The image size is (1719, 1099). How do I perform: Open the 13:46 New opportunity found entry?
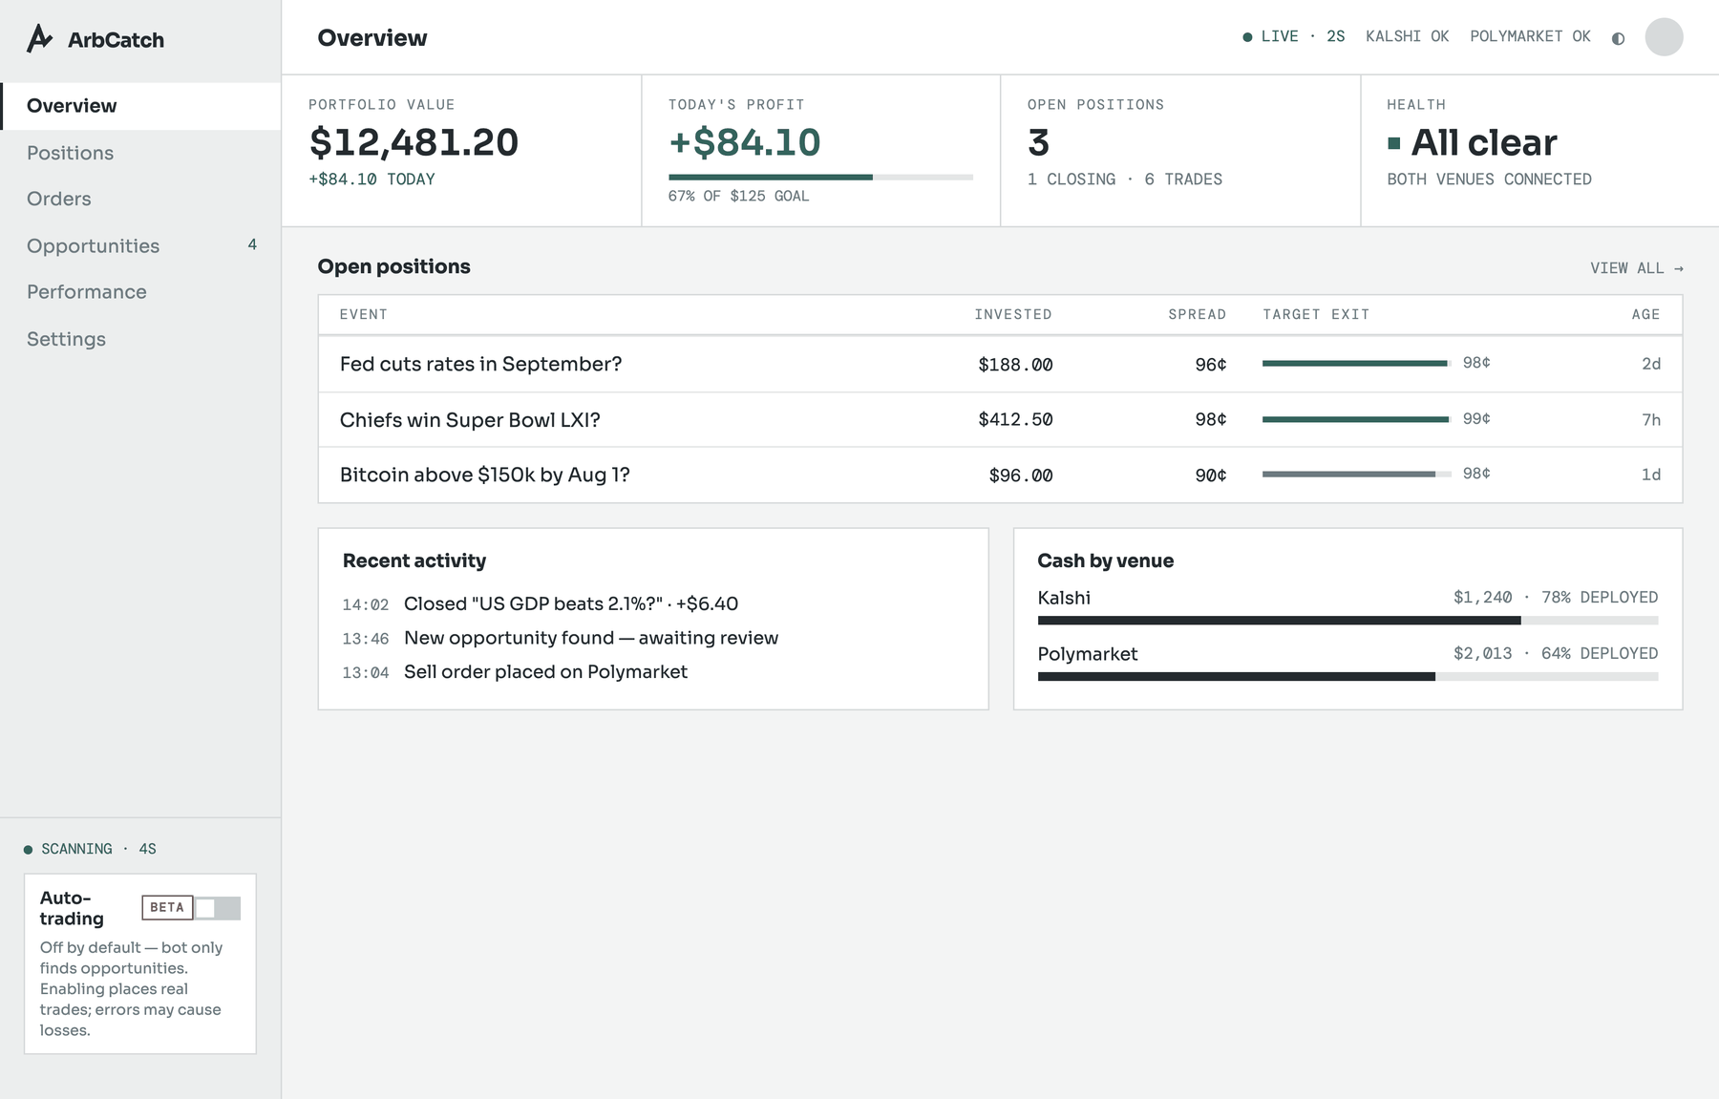click(x=561, y=638)
